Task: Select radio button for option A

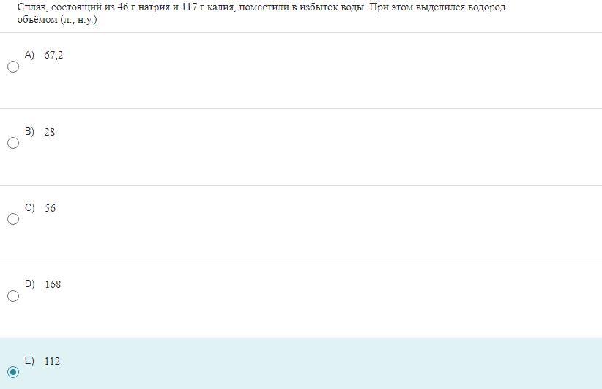Action: [x=13, y=67]
